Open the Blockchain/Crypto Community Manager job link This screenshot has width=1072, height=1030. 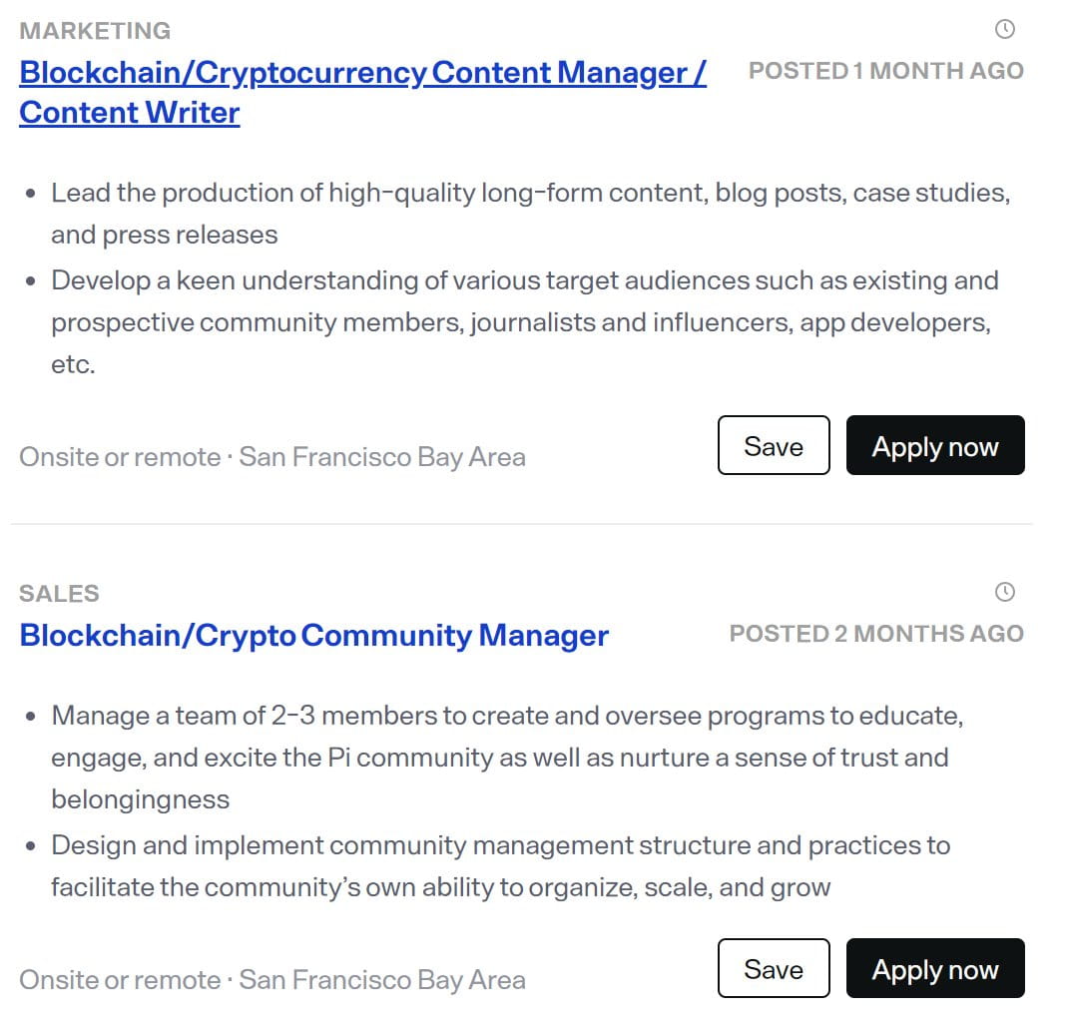pyautogui.click(x=313, y=635)
